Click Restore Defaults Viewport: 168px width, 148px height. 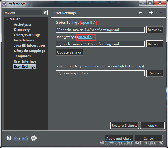(x=125, y=126)
